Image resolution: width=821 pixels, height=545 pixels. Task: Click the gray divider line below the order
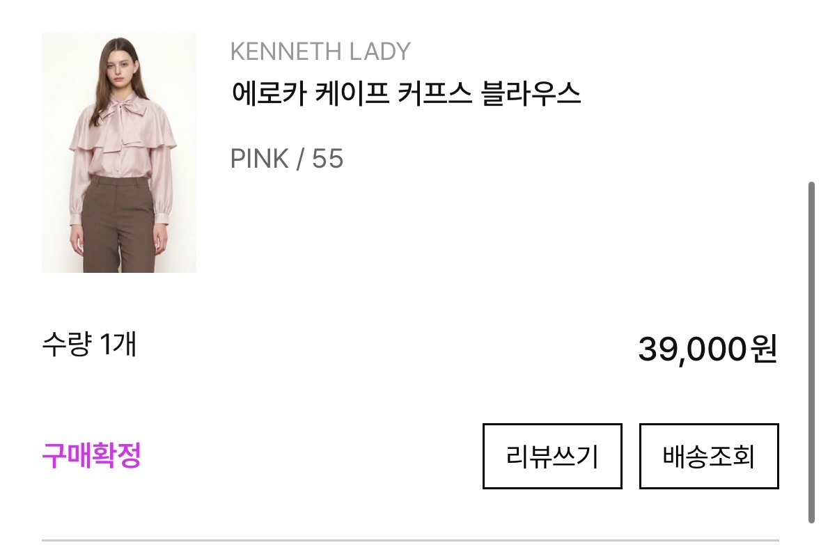[x=411, y=539]
